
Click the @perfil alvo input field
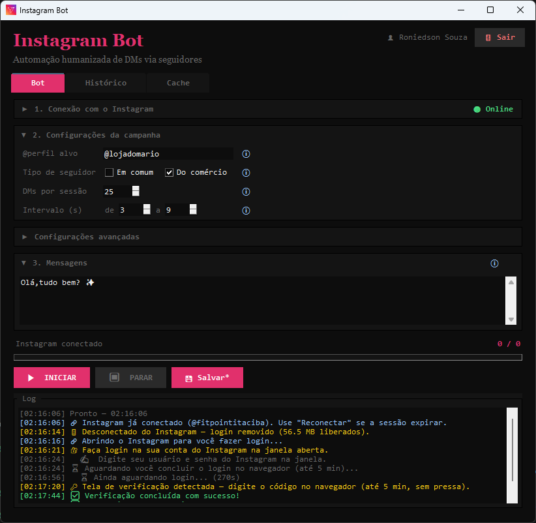click(x=168, y=154)
